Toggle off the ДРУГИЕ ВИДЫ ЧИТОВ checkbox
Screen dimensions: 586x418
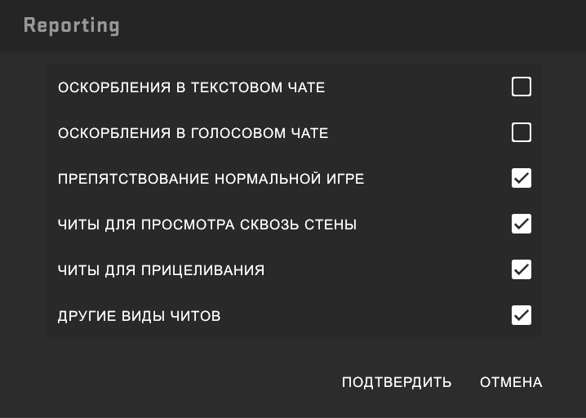click(x=521, y=315)
